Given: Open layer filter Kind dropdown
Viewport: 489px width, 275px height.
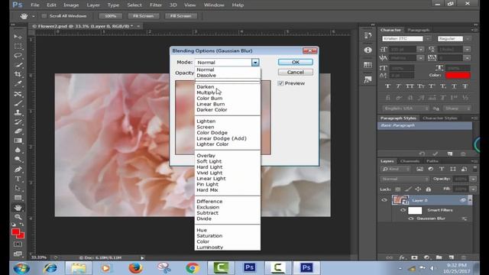Looking at the screenshot, I should pyautogui.click(x=396, y=169).
